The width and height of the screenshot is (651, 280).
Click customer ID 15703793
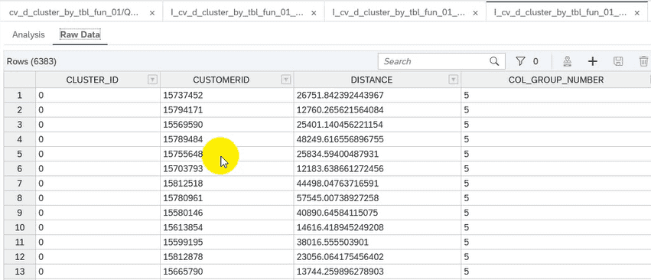click(x=183, y=168)
